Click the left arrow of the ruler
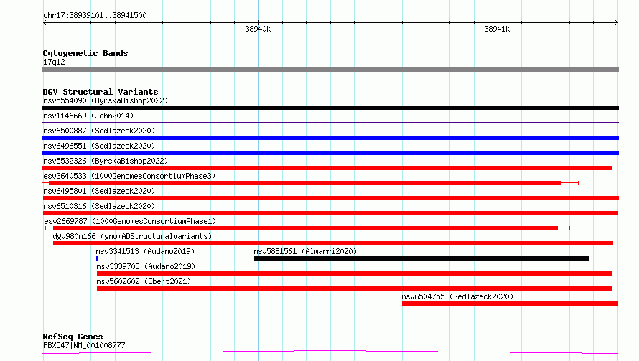The height and width of the screenshot is (361, 639). [45, 23]
